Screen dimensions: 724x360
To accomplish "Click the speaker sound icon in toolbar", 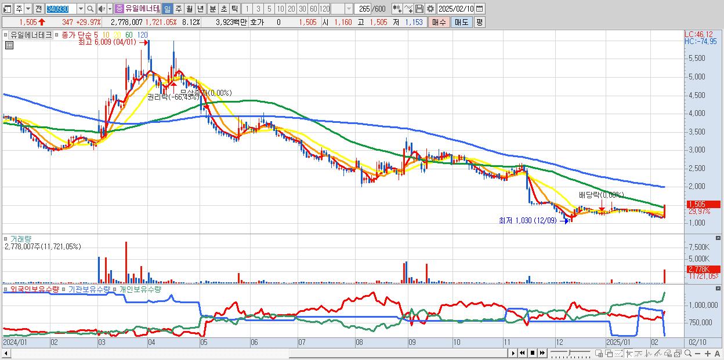I will point(102,9).
